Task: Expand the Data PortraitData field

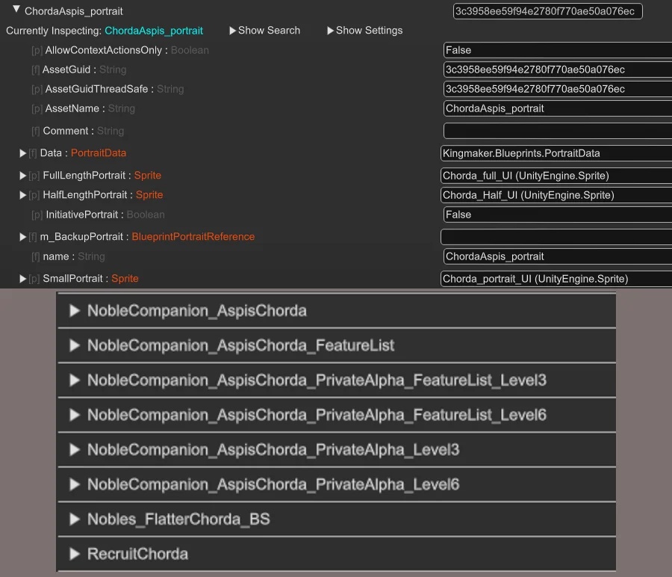Action: pyautogui.click(x=22, y=153)
